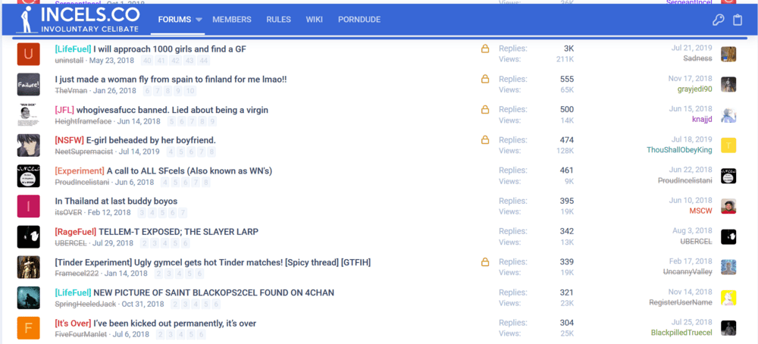This screenshot has width=758, height=344.
Task: Go to page 10 of TheVman's thread
Action: tap(190, 91)
